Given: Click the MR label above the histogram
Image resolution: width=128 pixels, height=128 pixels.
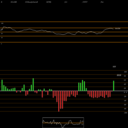Looking at the screenshot, I should coord(114,67).
